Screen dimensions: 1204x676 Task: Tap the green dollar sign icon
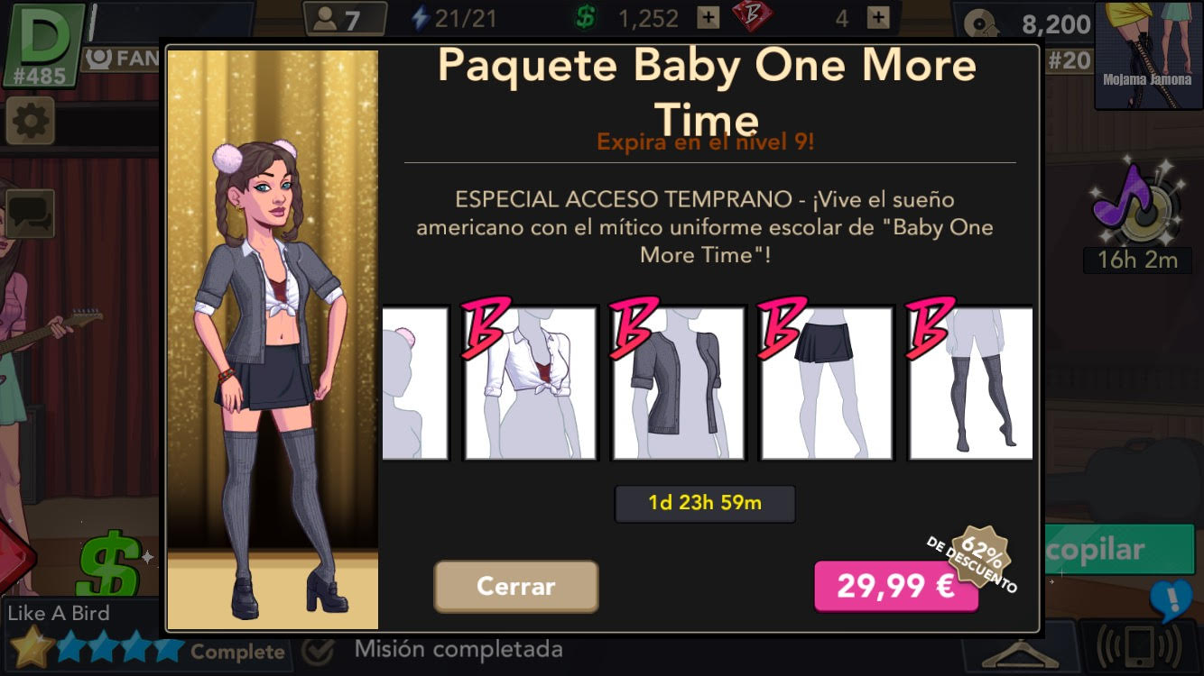[x=112, y=564]
